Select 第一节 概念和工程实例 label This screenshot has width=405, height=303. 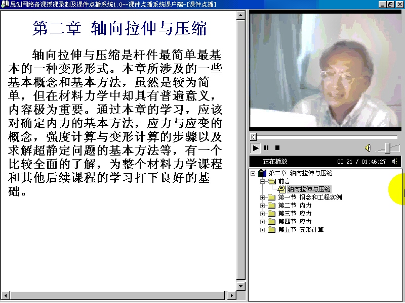[310, 197]
